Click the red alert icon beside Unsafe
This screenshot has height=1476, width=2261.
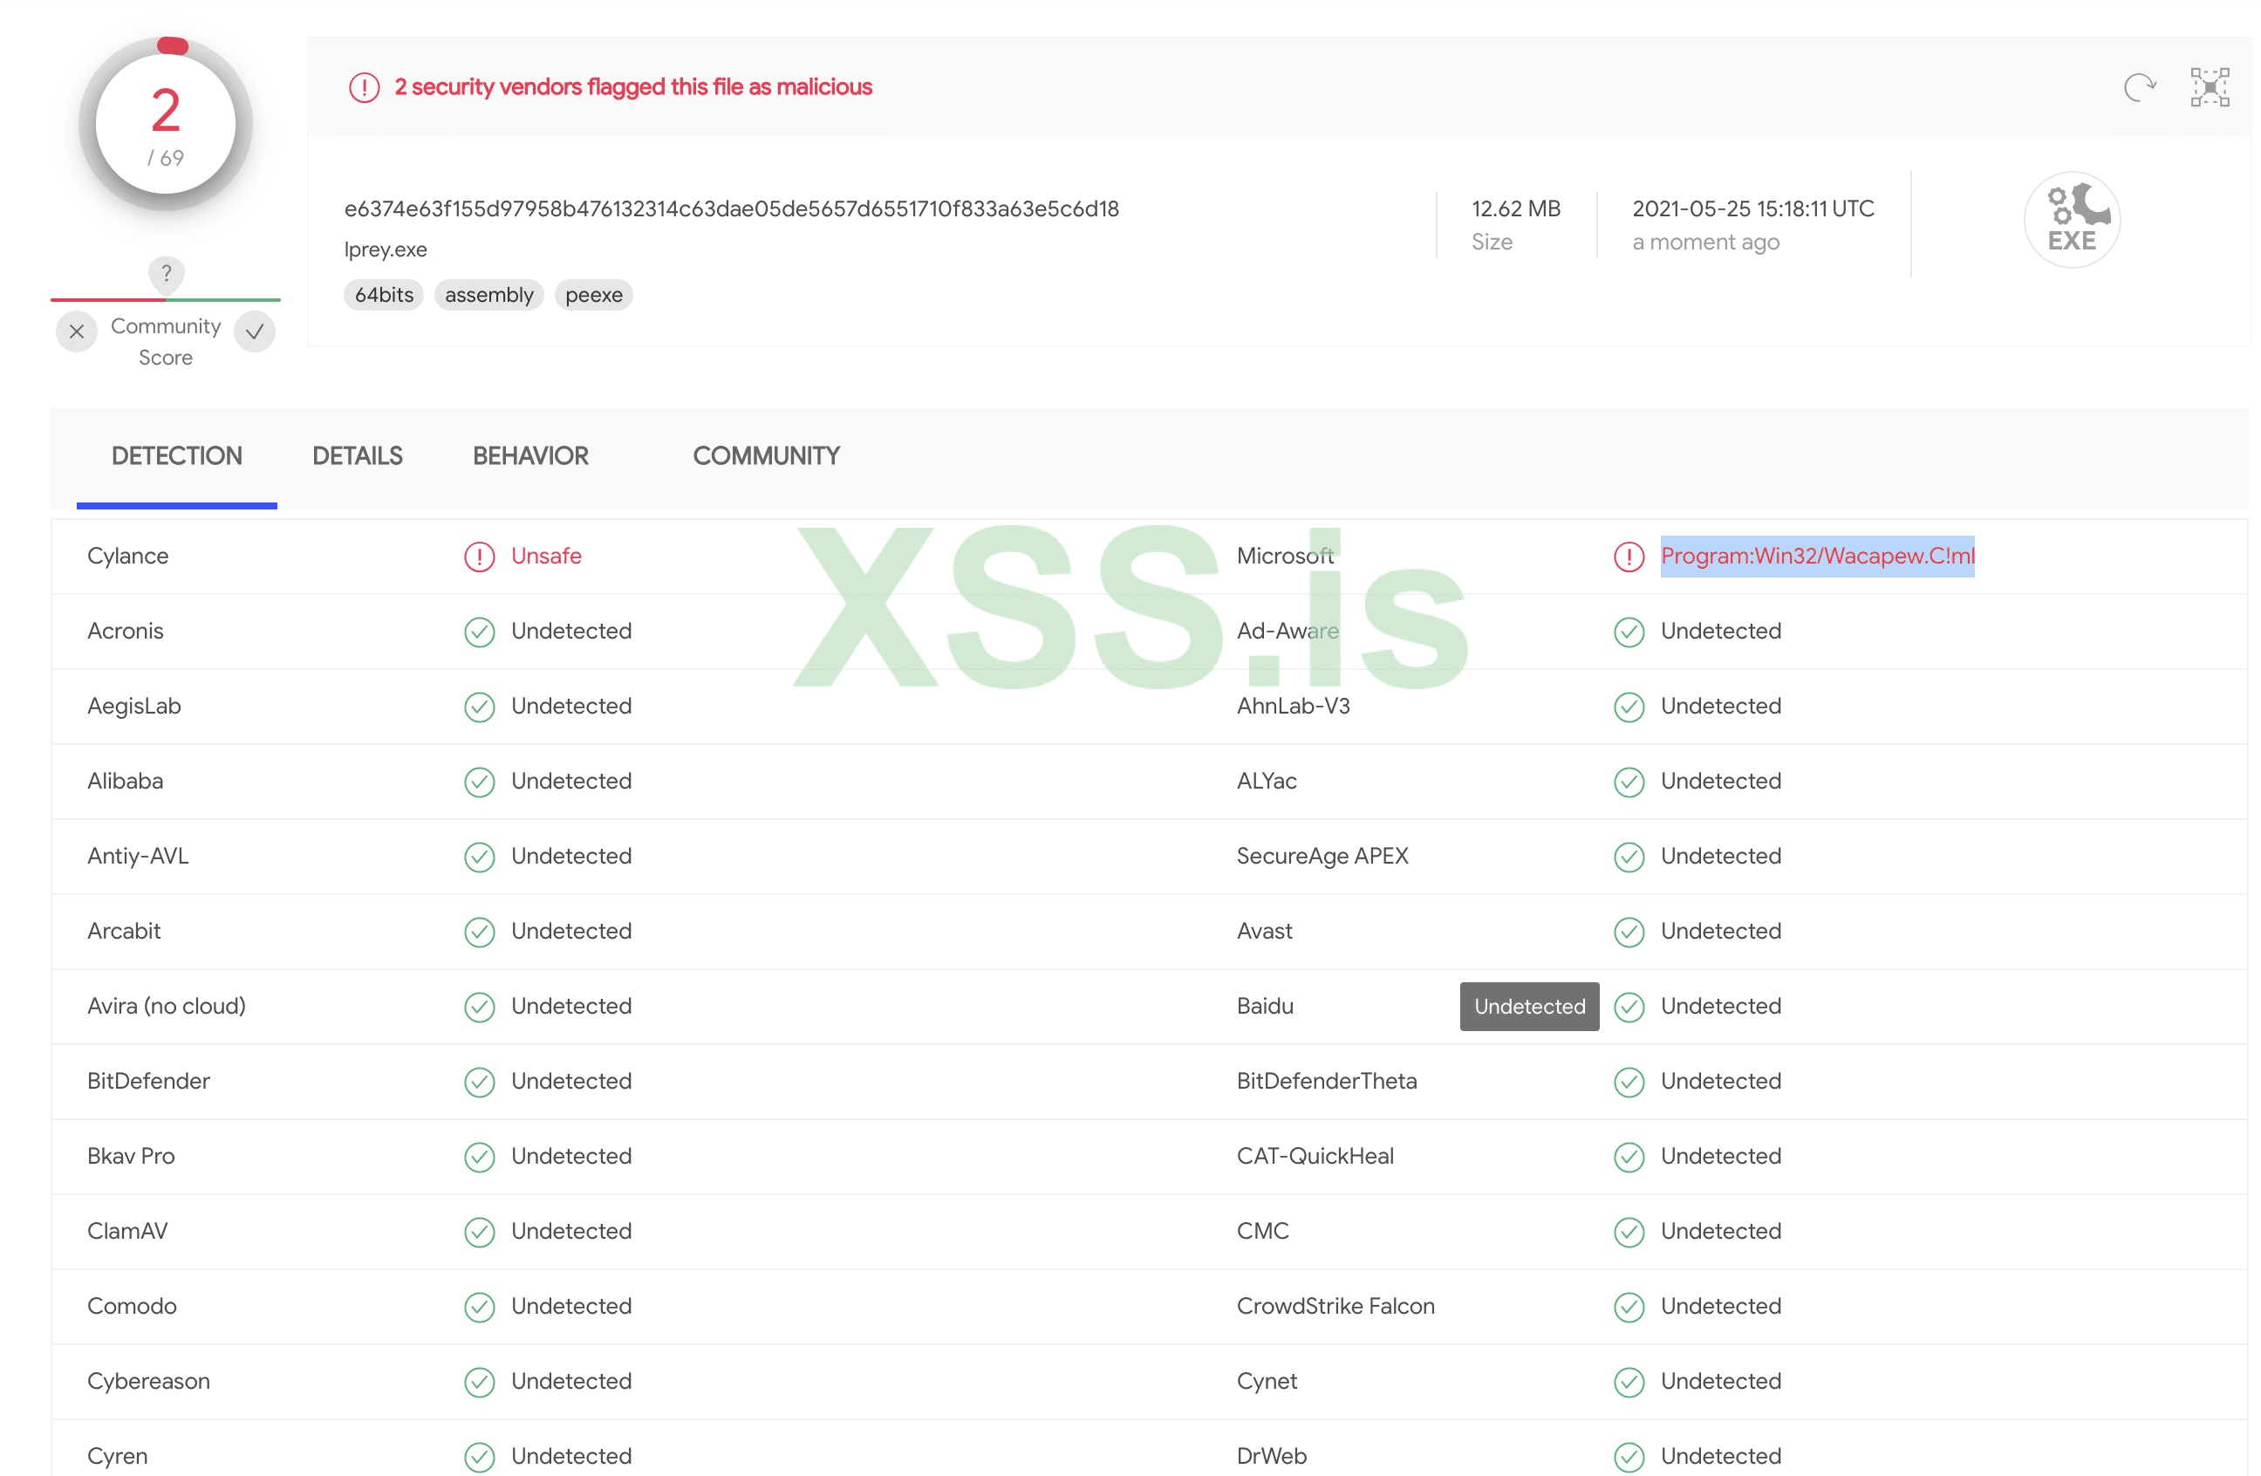tap(479, 557)
